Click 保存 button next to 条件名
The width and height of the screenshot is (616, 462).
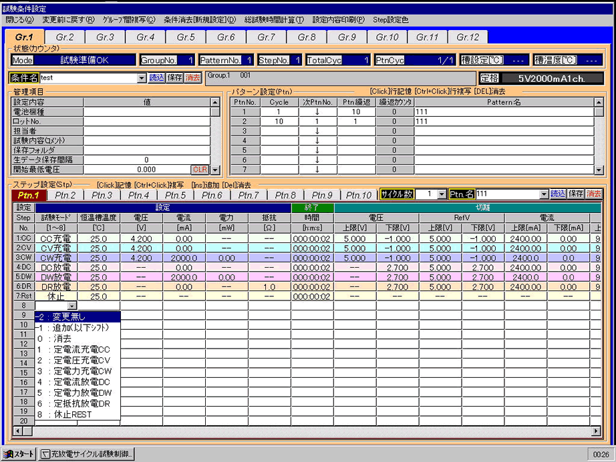tap(175, 77)
